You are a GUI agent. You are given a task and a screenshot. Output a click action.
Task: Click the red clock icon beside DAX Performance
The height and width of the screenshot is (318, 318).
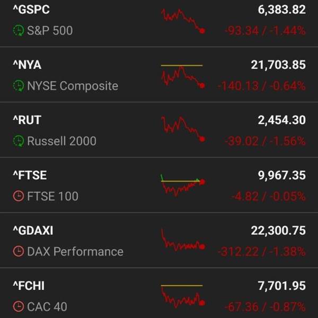pyautogui.click(x=19, y=252)
